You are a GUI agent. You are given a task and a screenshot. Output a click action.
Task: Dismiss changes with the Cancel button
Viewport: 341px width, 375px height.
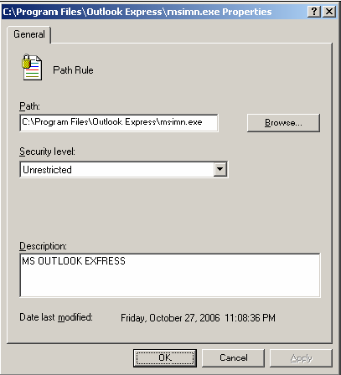pos(234,358)
